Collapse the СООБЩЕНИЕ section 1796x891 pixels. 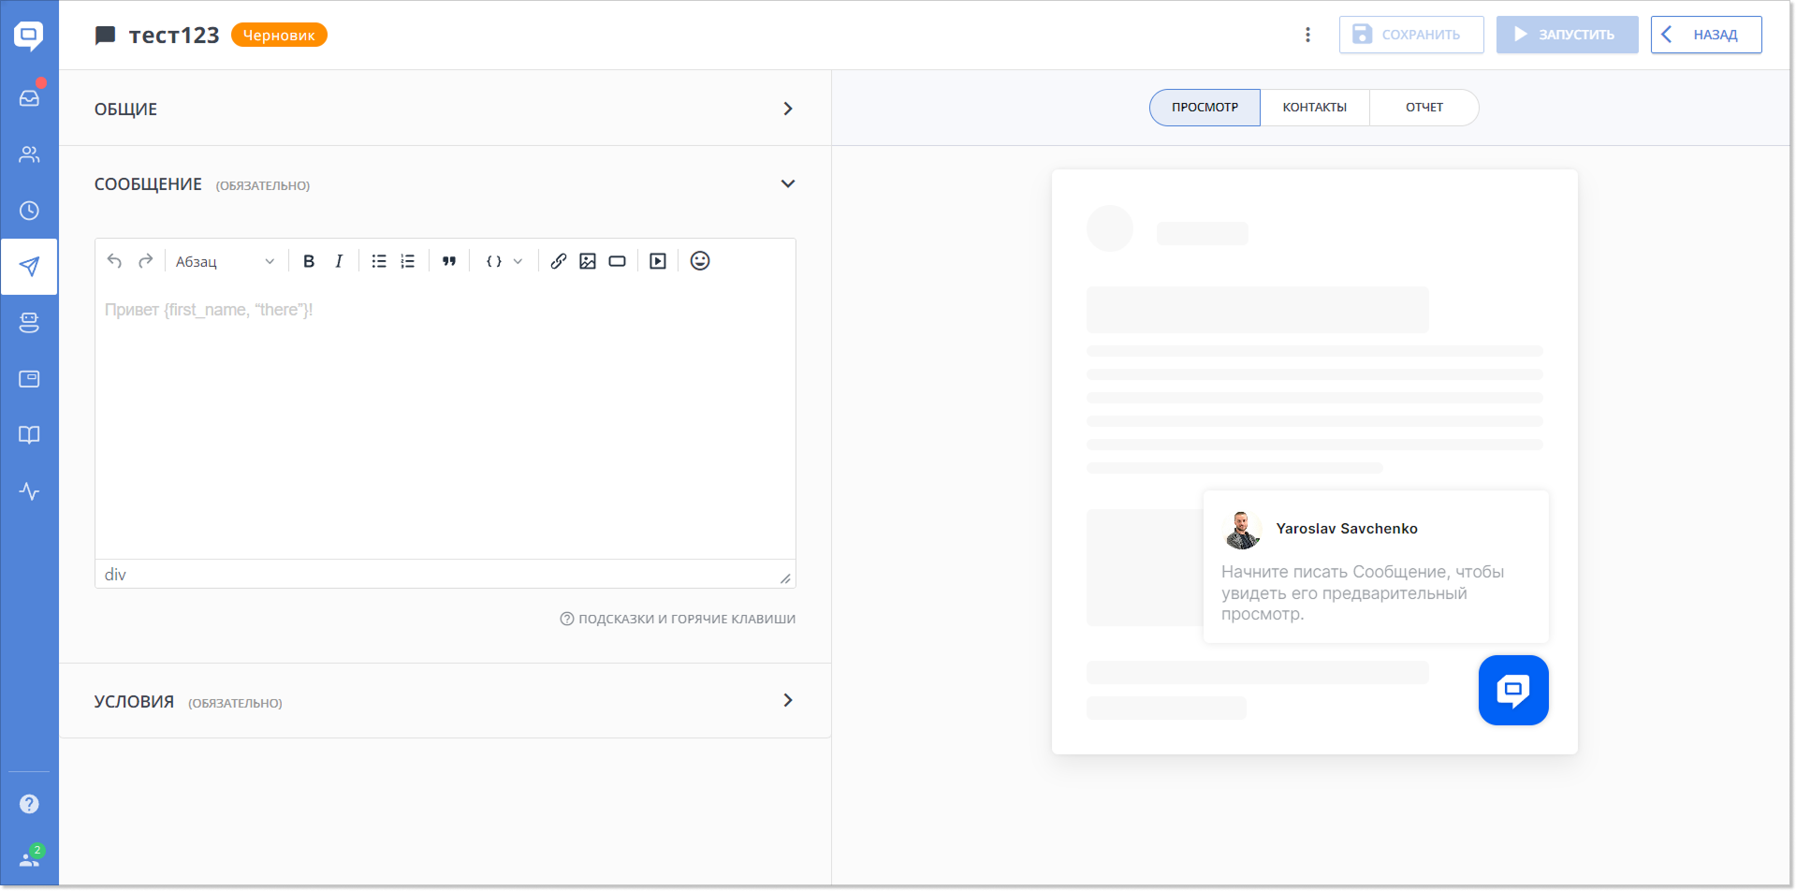(787, 183)
